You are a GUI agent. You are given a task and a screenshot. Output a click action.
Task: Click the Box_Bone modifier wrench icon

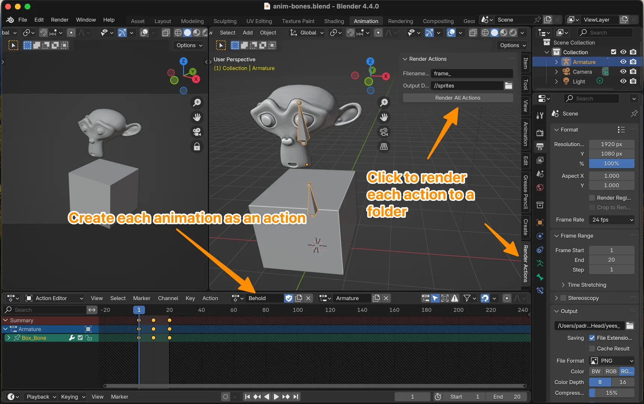(x=72, y=338)
